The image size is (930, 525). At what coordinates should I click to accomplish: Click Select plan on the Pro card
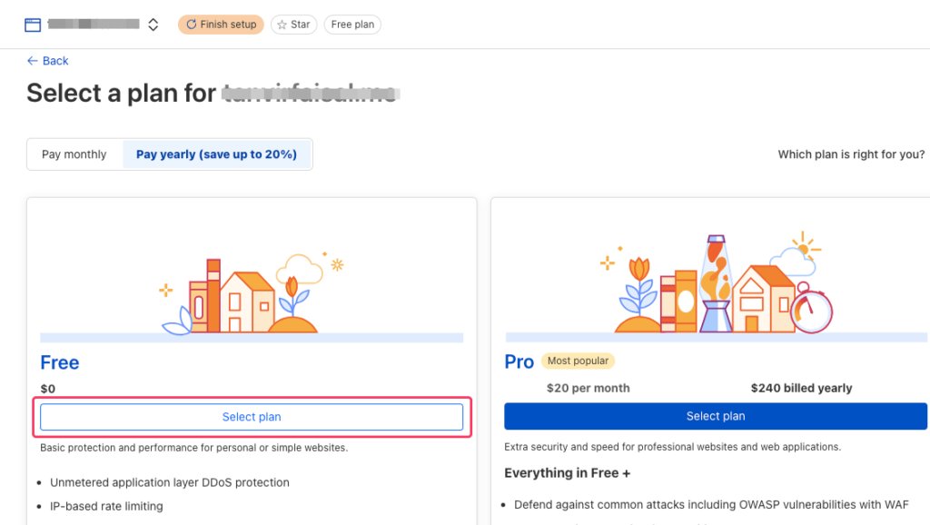[716, 416]
